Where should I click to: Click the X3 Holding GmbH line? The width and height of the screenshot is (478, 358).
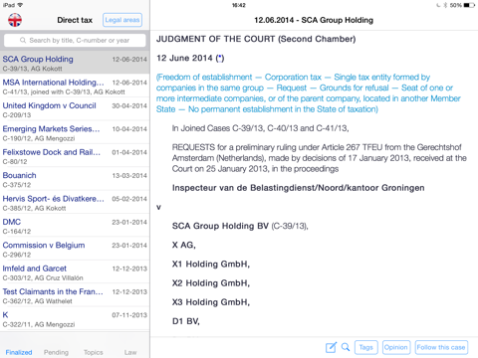pos(211,302)
